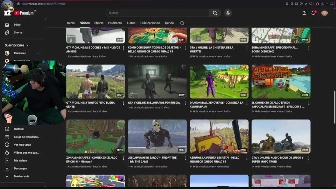The width and height of the screenshot is (336, 189).
Task: Open the En directo tab
Action: tap(115, 23)
